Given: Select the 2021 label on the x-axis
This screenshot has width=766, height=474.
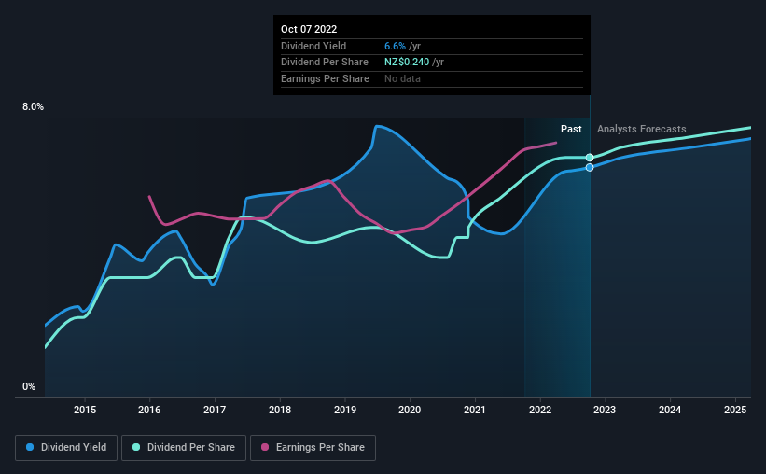Looking at the screenshot, I should 474,410.
